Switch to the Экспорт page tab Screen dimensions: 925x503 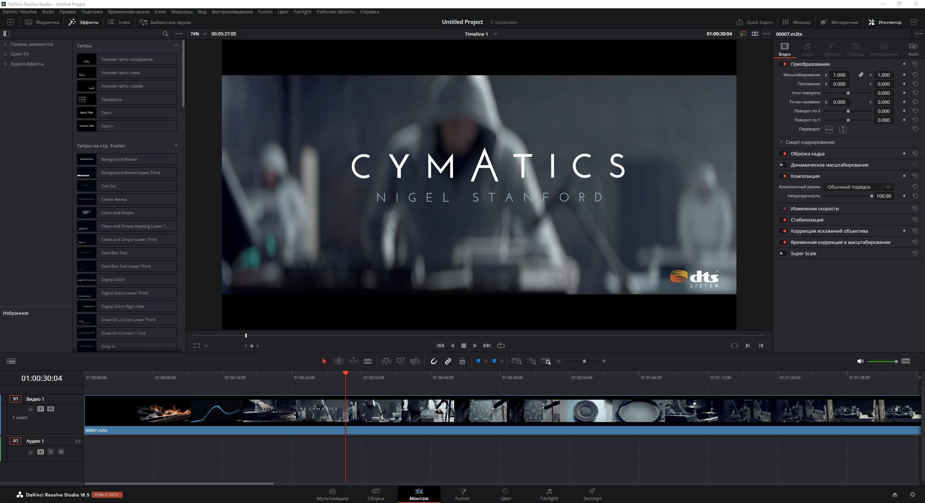pyautogui.click(x=592, y=494)
